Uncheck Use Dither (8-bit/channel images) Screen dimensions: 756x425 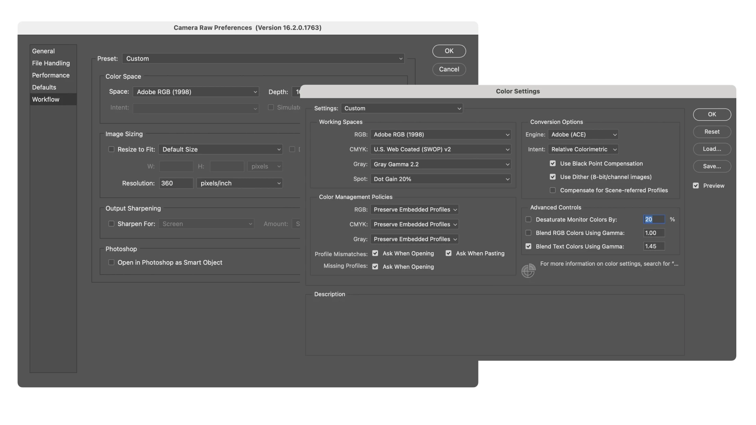click(553, 177)
